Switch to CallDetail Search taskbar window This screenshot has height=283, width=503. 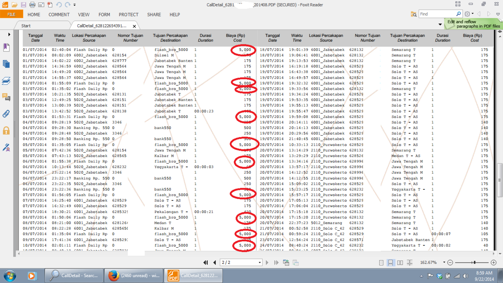[74, 276]
